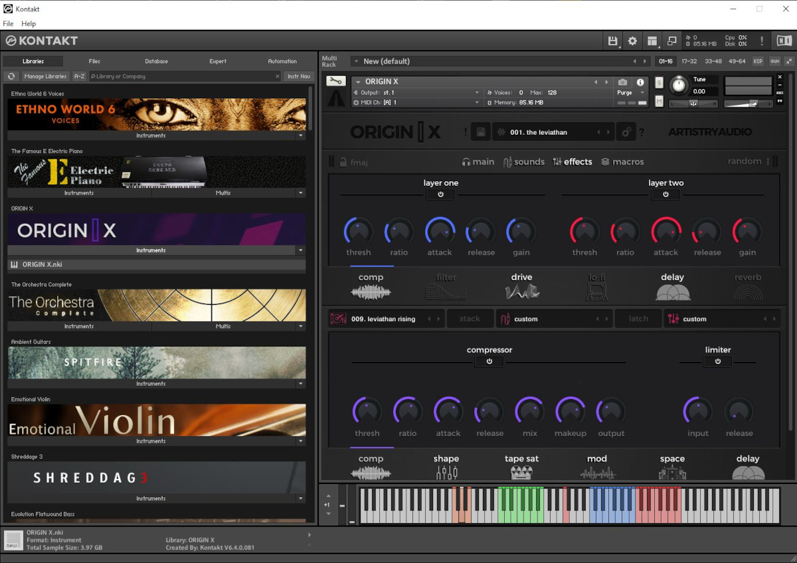The height and width of the screenshot is (563, 797).
Task: Toggle the limiter power button
Action: point(718,362)
